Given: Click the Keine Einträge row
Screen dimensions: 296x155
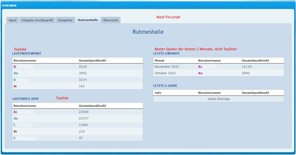Looking at the screenshot, I should coord(218,99).
